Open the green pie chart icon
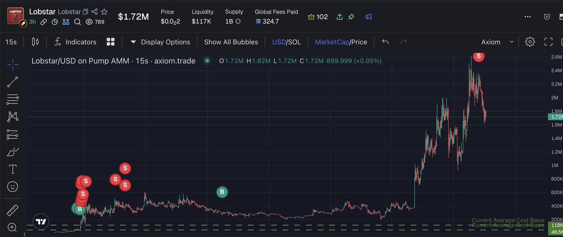This screenshot has height=237, width=563. (54, 22)
